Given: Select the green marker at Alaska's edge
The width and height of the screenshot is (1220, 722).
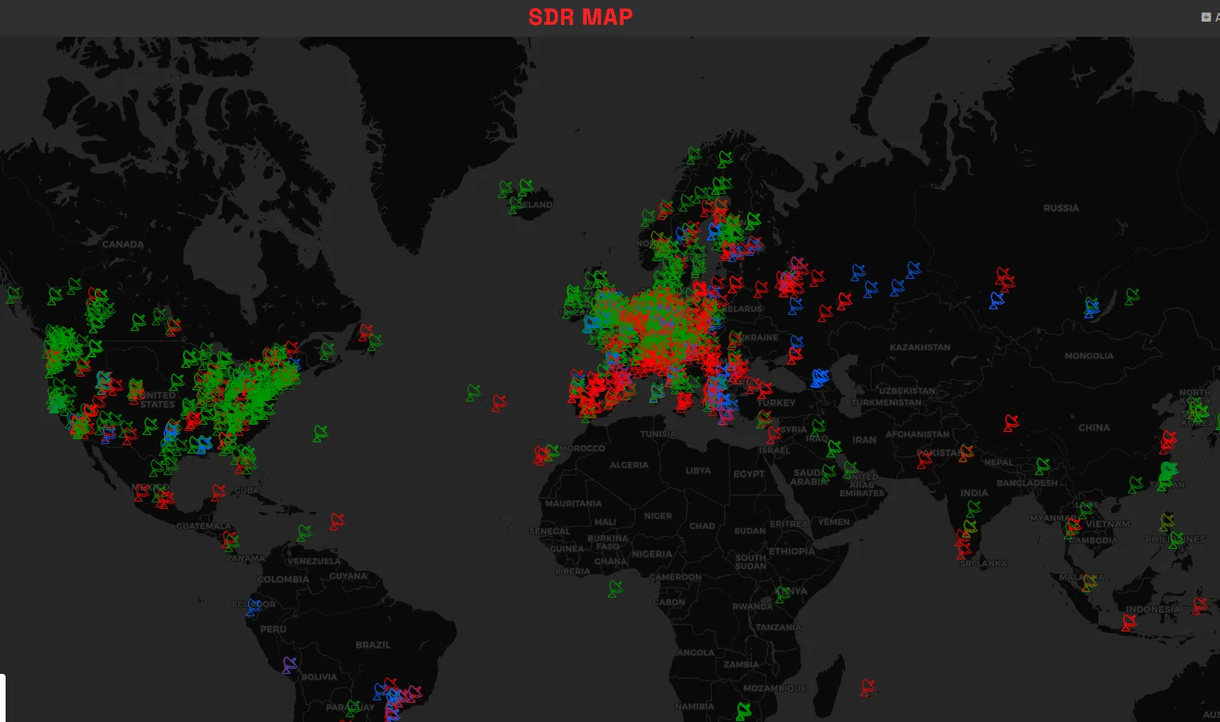Looking at the screenshot, I should [14, 295].
